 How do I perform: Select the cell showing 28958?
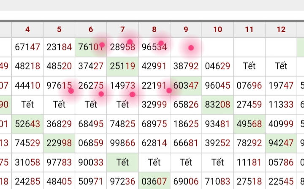point(122,47)
